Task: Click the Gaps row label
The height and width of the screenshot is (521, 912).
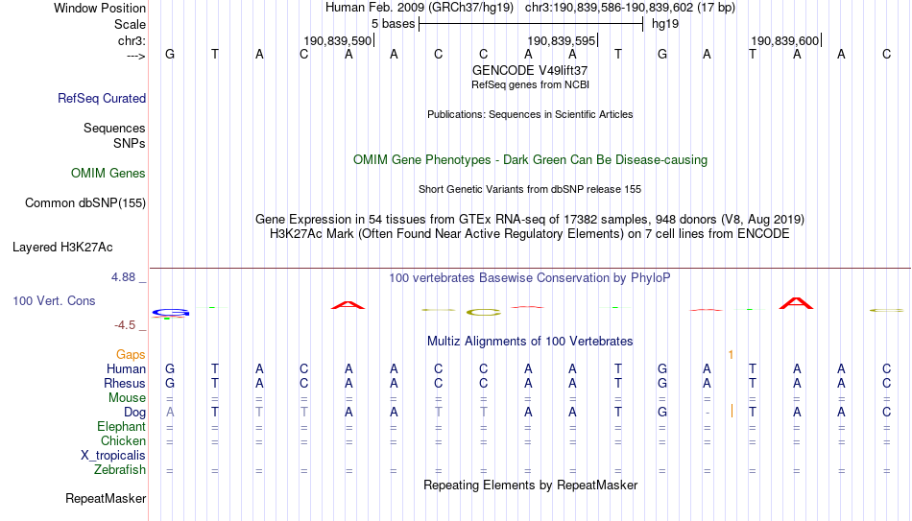Action: click(x=131, y=355)
